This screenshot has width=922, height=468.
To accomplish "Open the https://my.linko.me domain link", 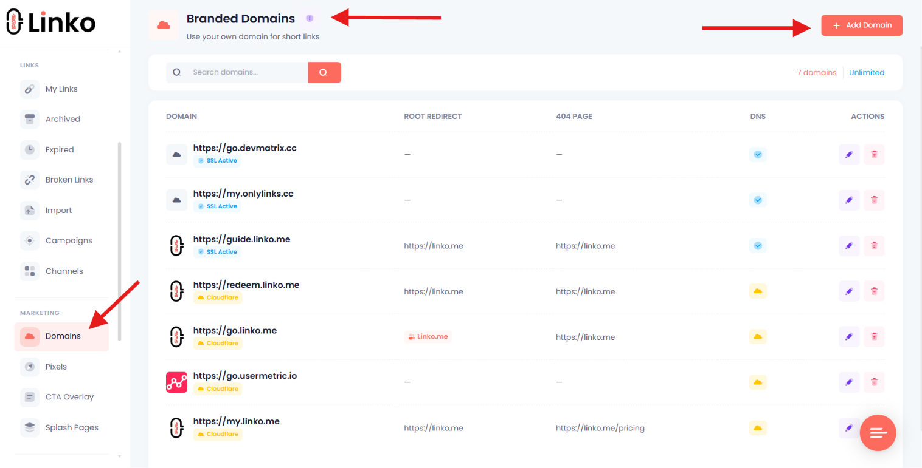I will tap(237, 421).
